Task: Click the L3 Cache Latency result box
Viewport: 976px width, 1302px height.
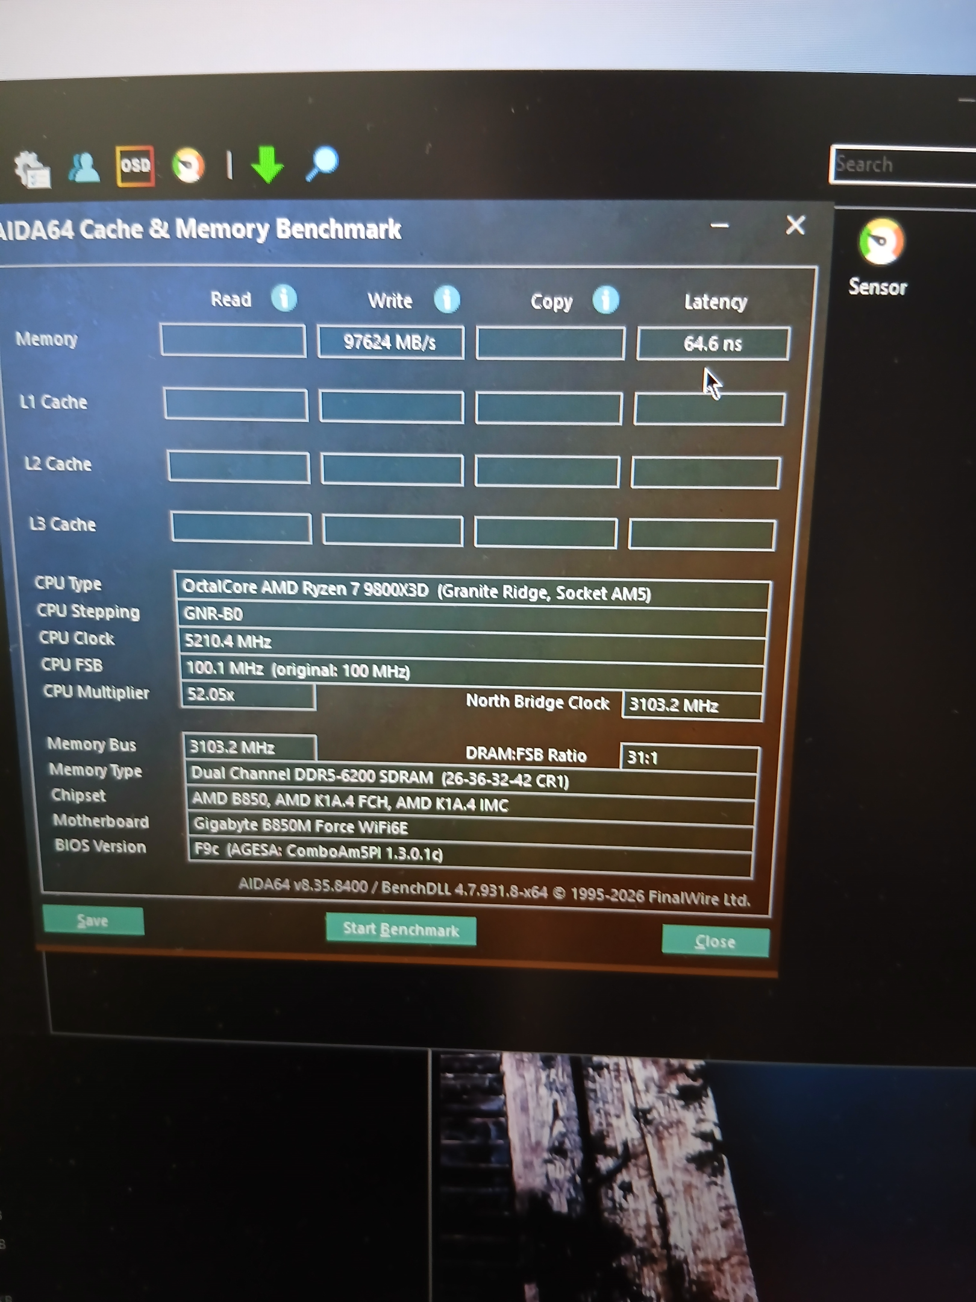Action: point(702,535)
